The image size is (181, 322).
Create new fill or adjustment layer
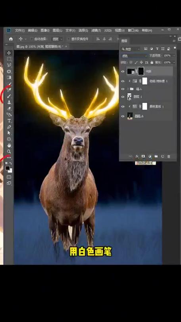150,156
